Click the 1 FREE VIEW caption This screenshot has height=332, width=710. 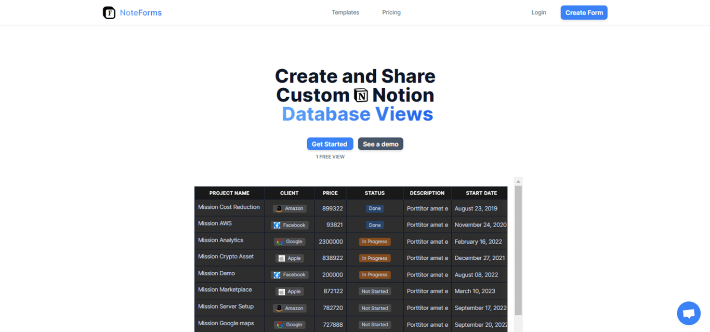click(x=330, y=157)
